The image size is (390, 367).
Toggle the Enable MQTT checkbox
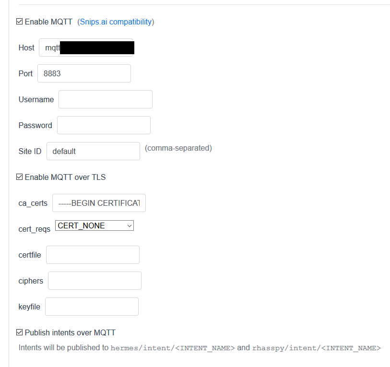pyautogui.click(x=20, y=22)
